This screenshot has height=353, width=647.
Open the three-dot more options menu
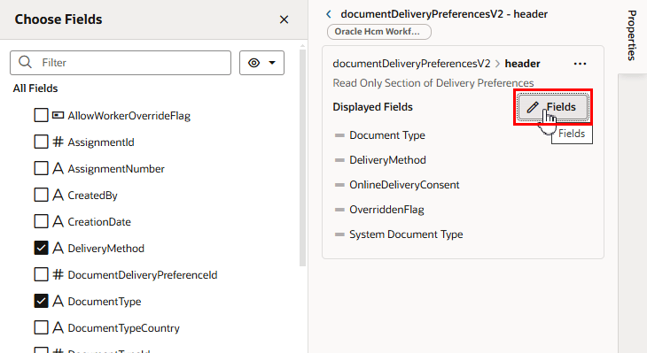pyautogui.click(x=580, y=64)
